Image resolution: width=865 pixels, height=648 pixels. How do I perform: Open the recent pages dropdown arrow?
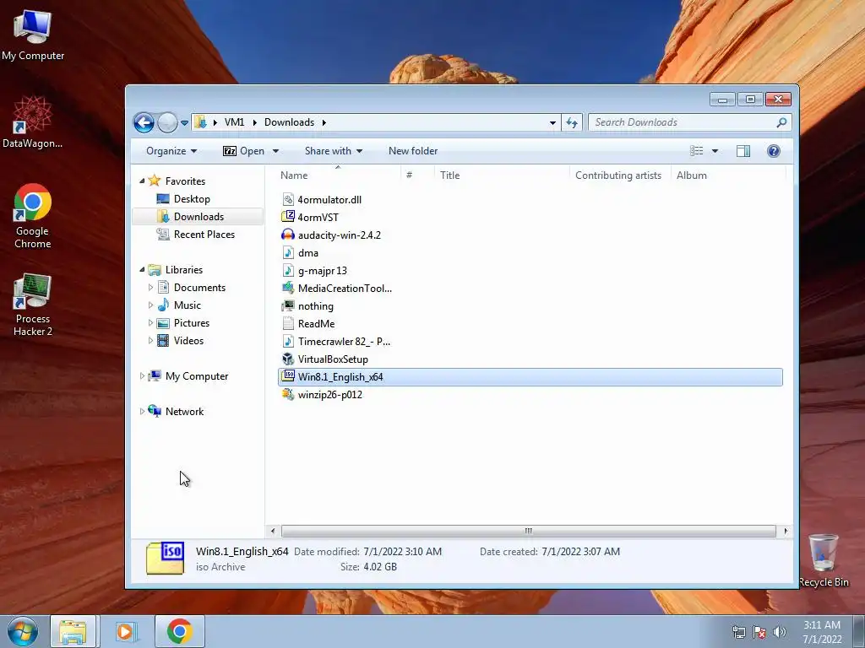[x=184, y=123]
